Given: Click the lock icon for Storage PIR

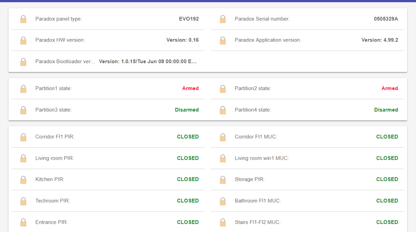Looking at the screenshot, I should click(x=223, y=179).
